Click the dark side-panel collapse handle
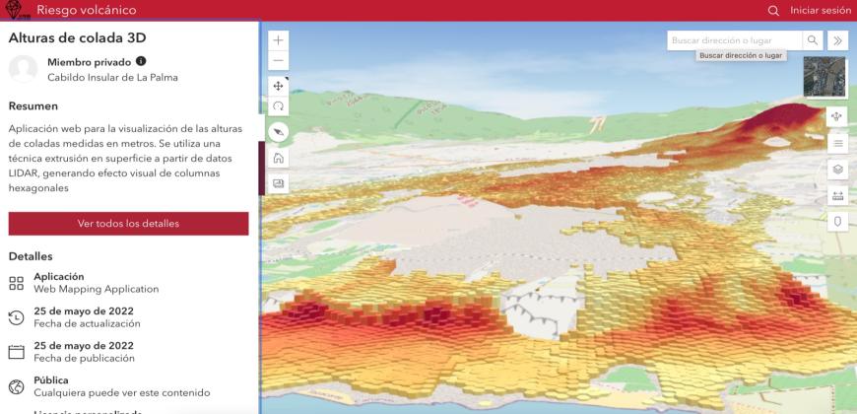Image resolution: width=857 pixels, height=414 pixels. (x=261, y=168)
